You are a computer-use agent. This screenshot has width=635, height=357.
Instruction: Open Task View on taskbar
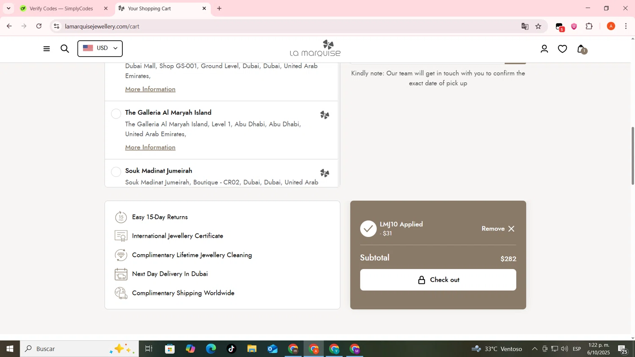click(x=149, y=349)
